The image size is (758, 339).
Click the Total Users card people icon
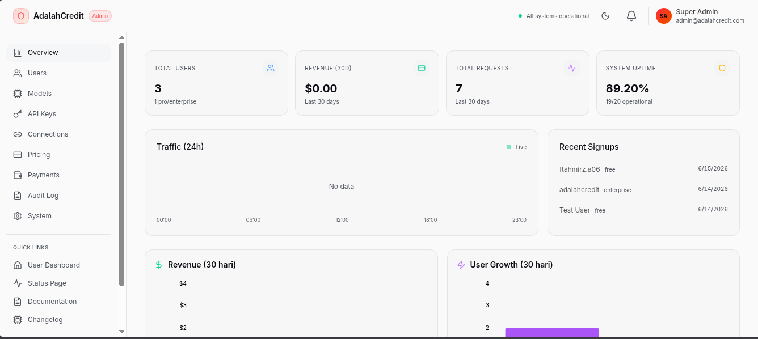271,68
